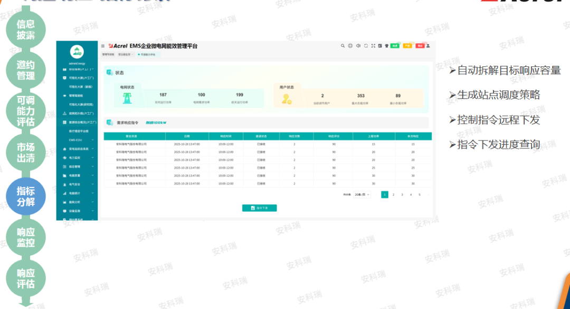Select the 响应评估 step circle
Image resolution: width=570 pixels, height=309 pixels.
tap(26, 278)
